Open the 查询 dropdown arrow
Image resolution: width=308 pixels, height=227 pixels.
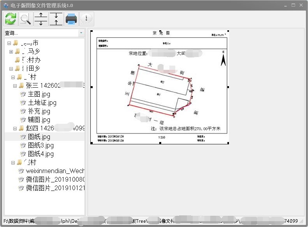tap(81, 33)
